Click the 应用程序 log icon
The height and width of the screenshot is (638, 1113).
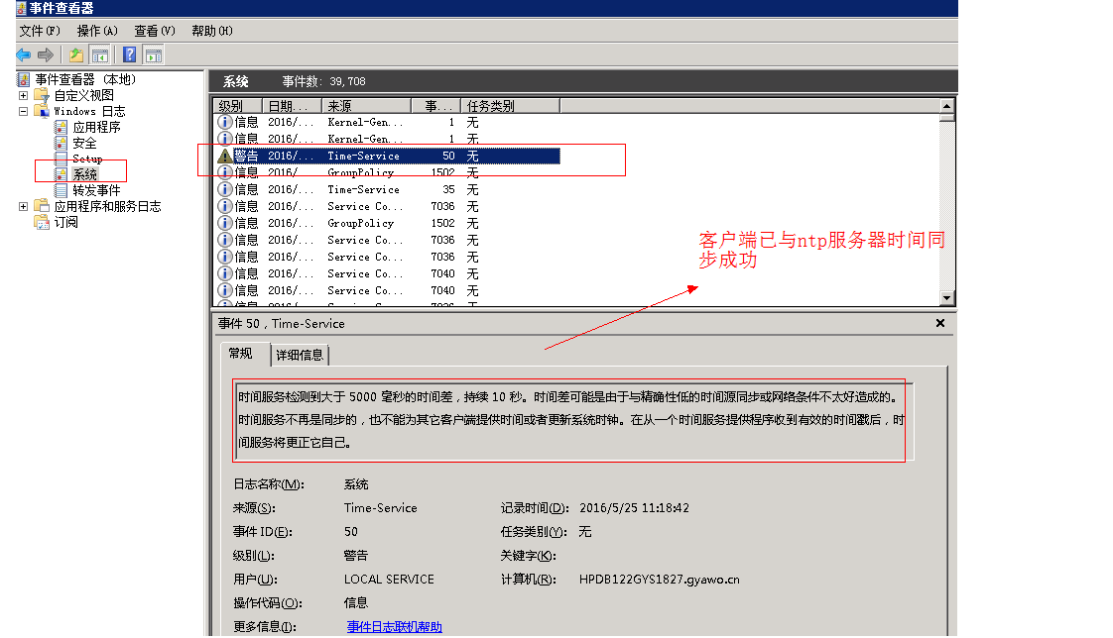[62, 127]
